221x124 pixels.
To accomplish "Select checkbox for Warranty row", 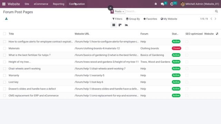I will [4, 75].
